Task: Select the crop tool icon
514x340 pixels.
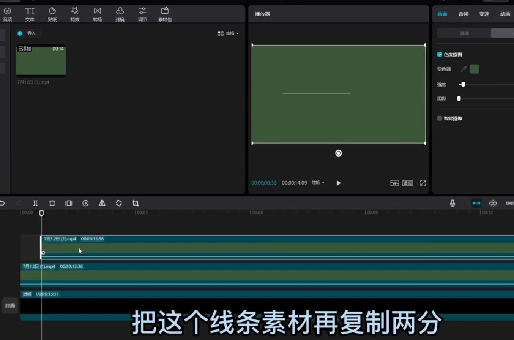Action: 136,203
